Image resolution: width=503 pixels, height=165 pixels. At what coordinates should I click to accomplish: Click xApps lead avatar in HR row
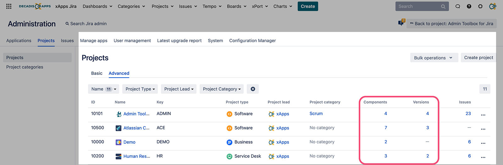pos(271,156)
